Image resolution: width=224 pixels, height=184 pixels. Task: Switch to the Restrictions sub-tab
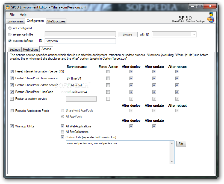pyautogui.click(x=31, y=49)
